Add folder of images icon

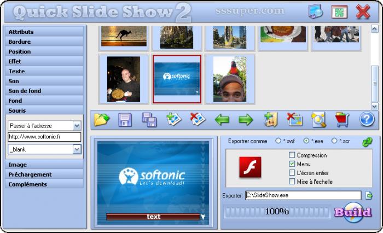click(x=271, y=119)
